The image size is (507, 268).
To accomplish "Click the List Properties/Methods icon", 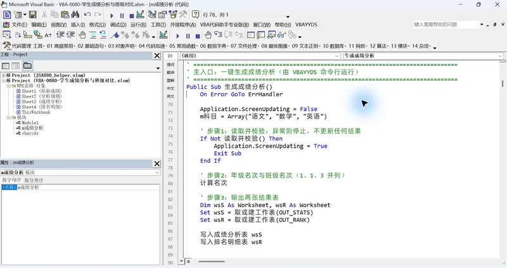I will [6, 35].
